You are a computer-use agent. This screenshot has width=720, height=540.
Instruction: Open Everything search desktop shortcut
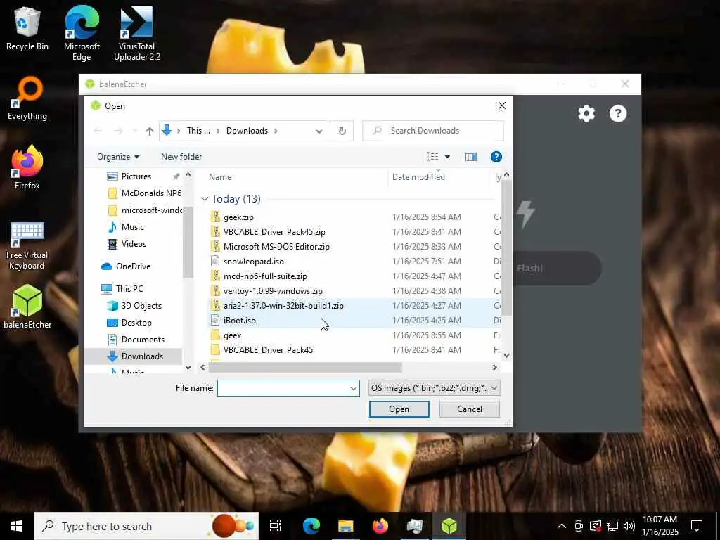click(27, 98)
